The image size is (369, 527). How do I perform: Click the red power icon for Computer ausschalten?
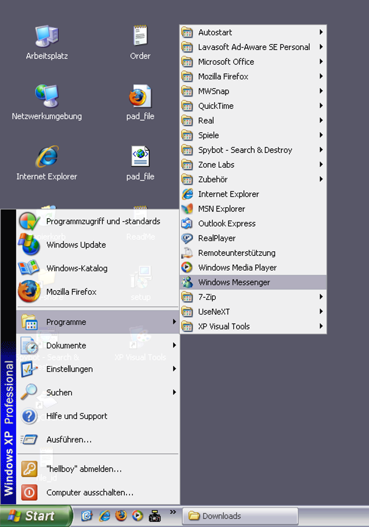tap(29, 492)
